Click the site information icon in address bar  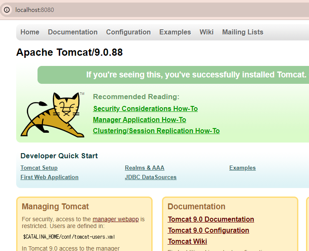coord(7,10)
